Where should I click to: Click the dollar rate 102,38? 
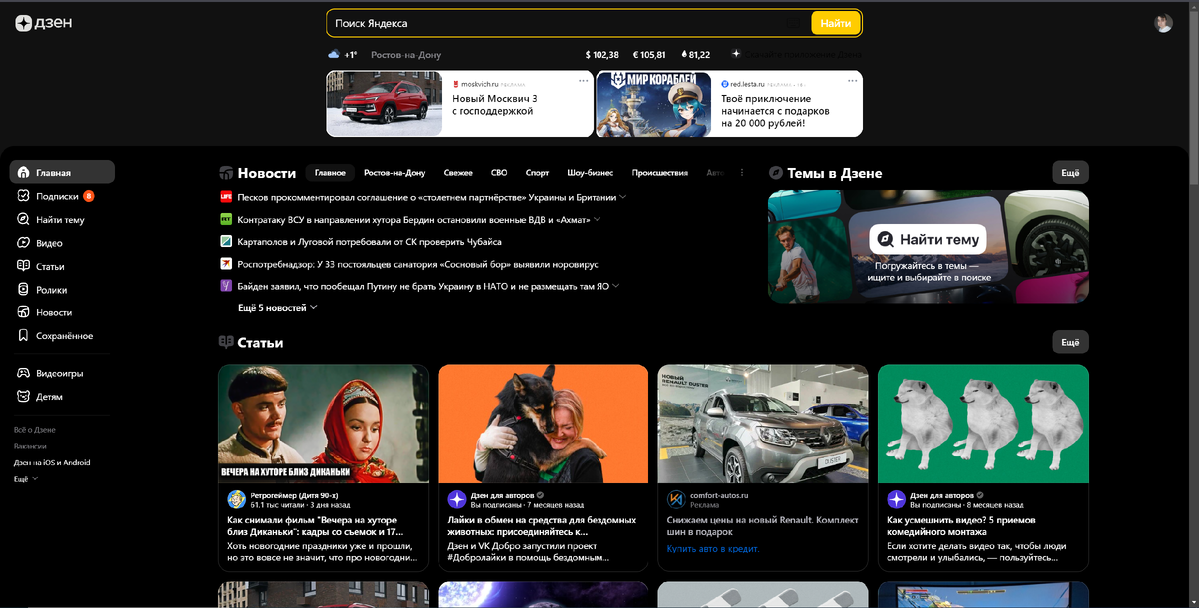pyautogui.click(x=602, y=55)
